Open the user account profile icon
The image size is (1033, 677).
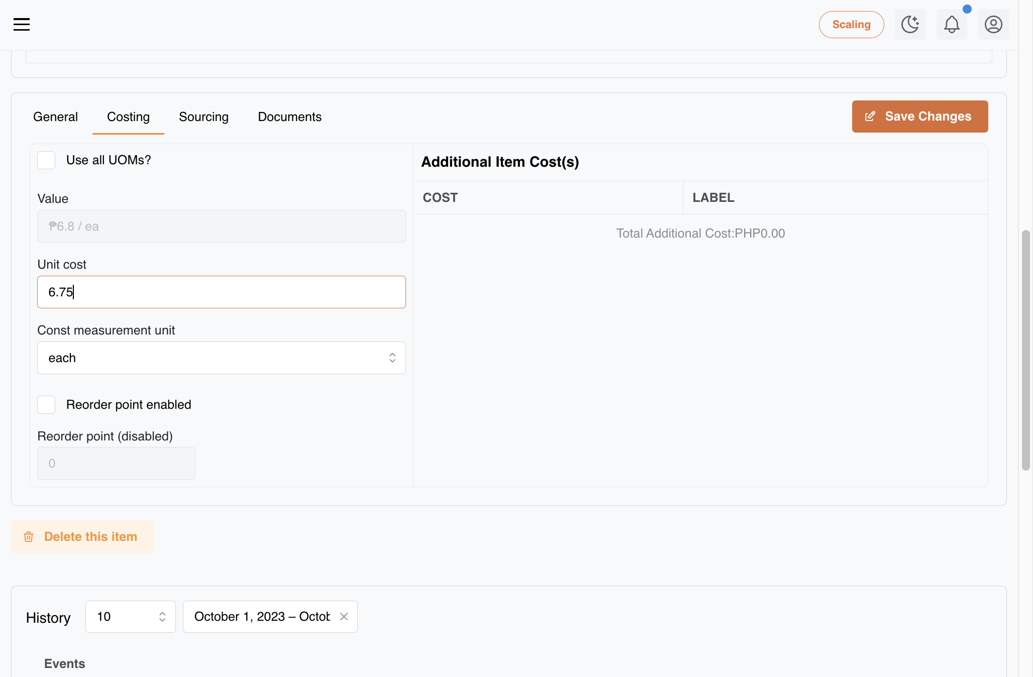993,24
